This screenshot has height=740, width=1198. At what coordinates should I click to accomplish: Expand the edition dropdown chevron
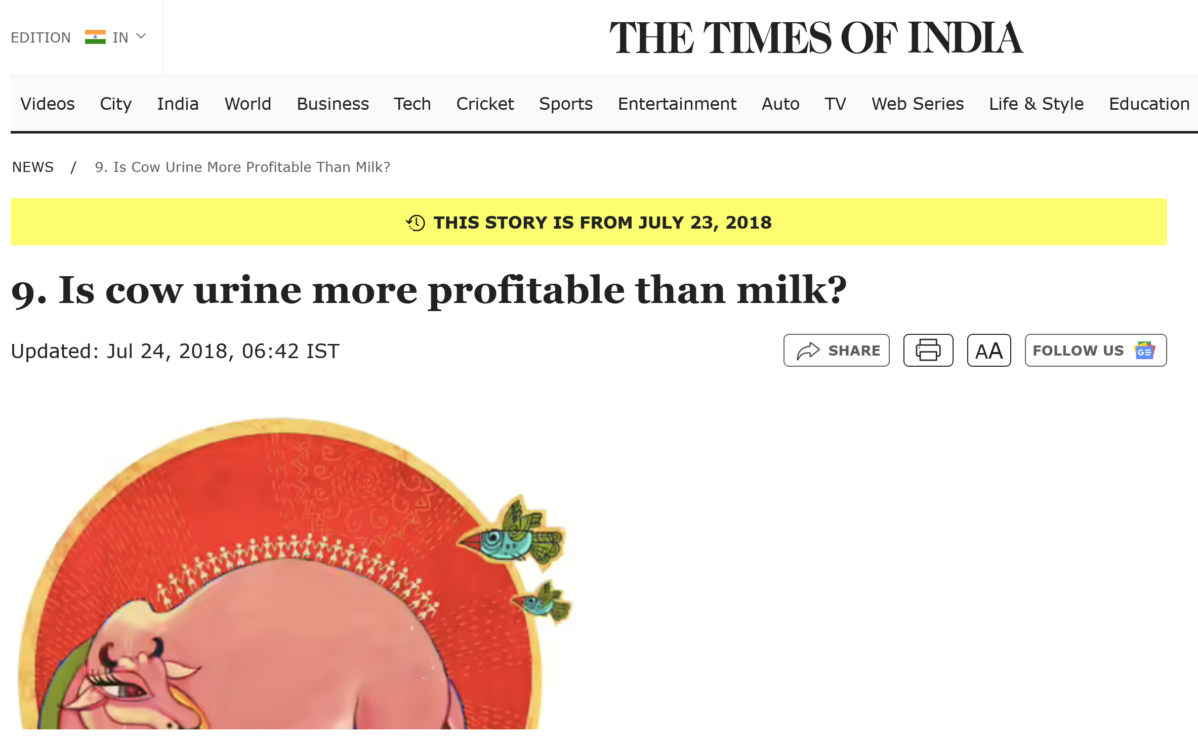141,36
